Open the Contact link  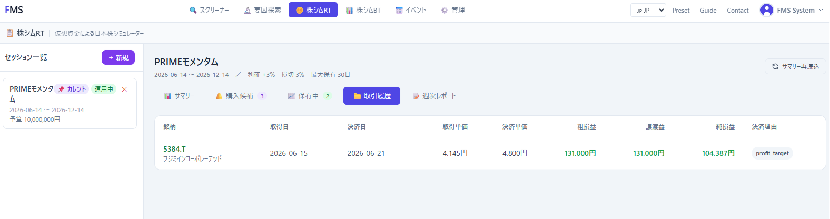click(x=738, y=10)
